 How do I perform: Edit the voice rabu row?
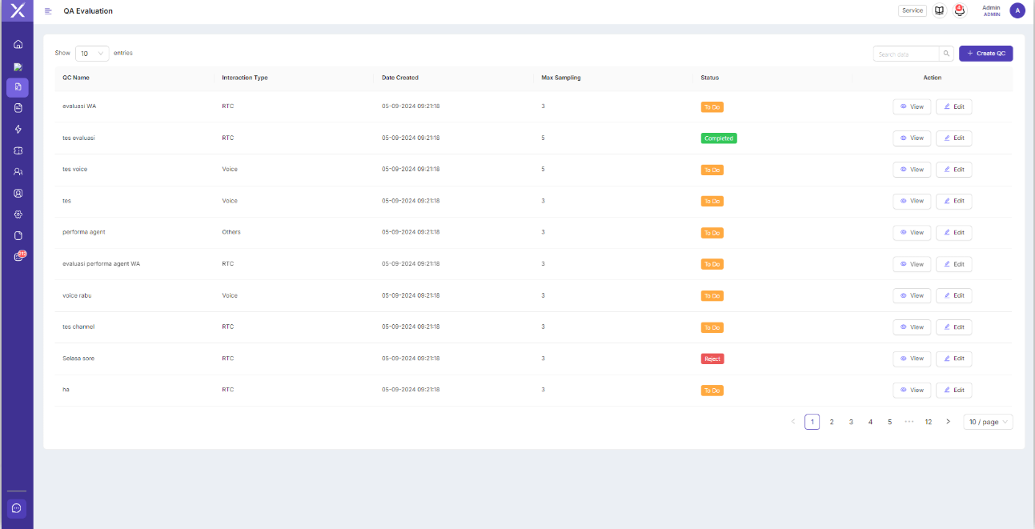click(954, 295)
